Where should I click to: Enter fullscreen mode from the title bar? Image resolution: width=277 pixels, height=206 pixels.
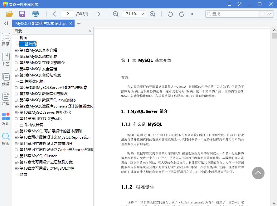(240, 4)
